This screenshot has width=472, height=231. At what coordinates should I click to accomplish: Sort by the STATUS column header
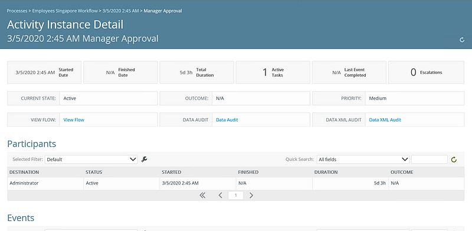94,172
